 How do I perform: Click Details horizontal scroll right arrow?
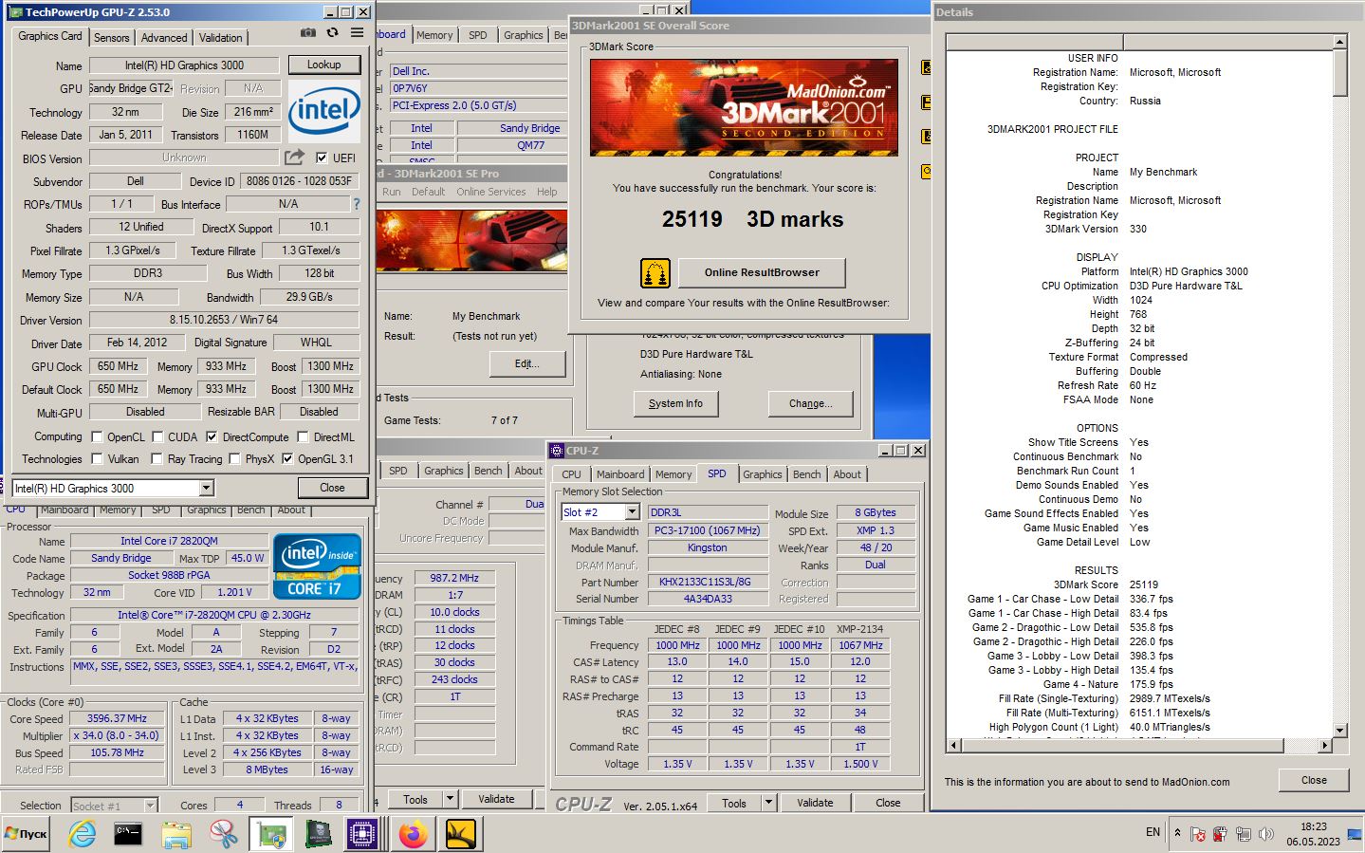coord(1325,746)
